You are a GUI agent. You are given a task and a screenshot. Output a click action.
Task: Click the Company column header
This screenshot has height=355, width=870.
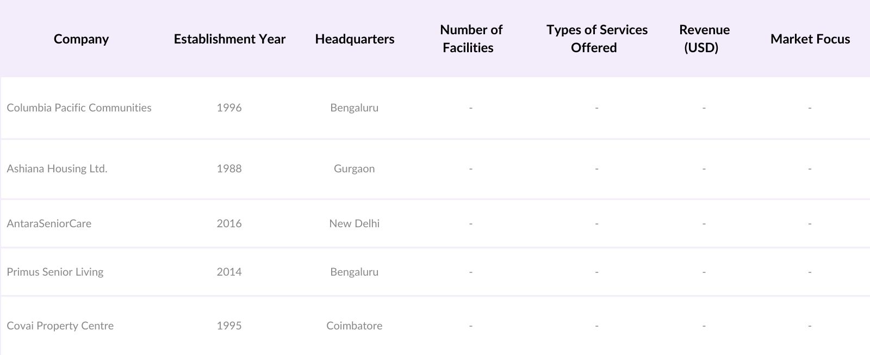click(x=81, y=39)
